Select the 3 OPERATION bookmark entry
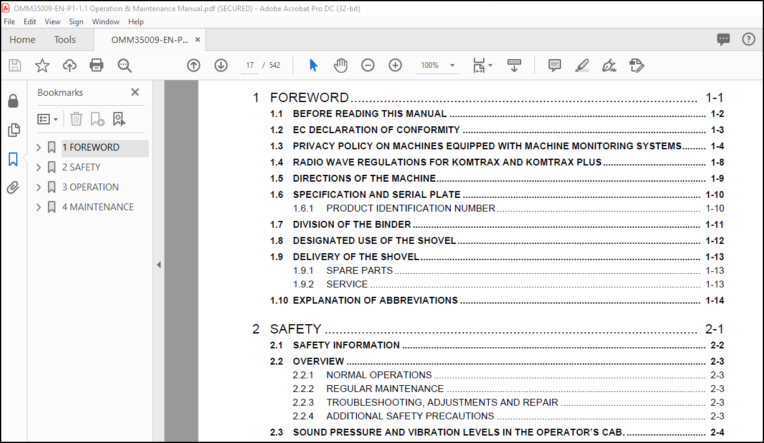Screen dimensions: 764x443 90,187
